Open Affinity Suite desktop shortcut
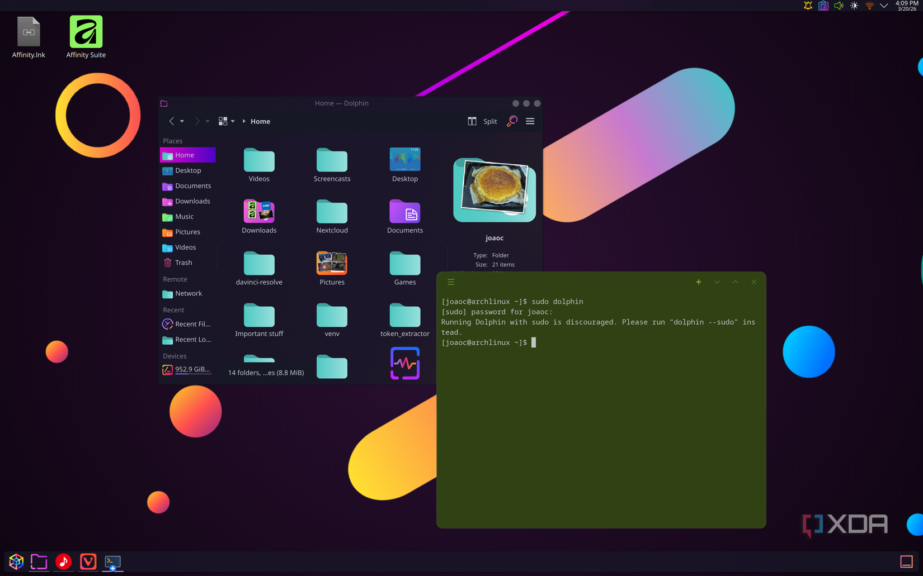 click(86, 37)
